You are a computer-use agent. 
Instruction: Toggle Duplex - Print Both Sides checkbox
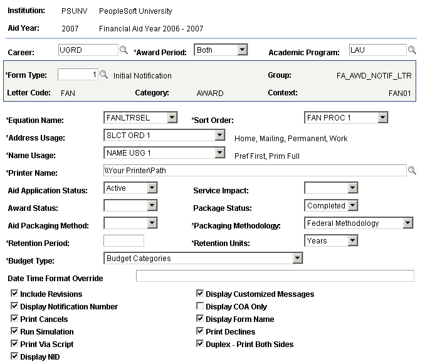pos(200,343)
